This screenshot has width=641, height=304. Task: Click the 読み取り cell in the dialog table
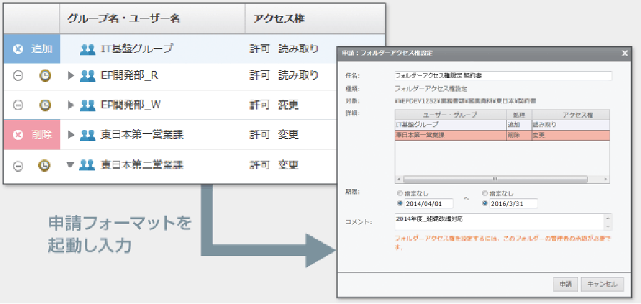click(570, 125)
